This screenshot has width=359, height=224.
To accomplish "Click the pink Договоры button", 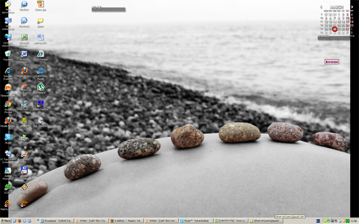I will point(331,62).
